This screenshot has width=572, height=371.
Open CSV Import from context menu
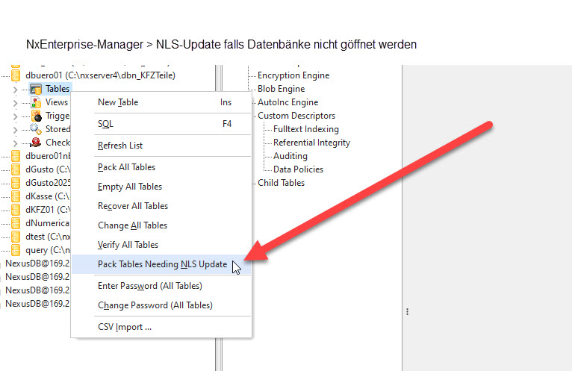click(x=125, y=327)
